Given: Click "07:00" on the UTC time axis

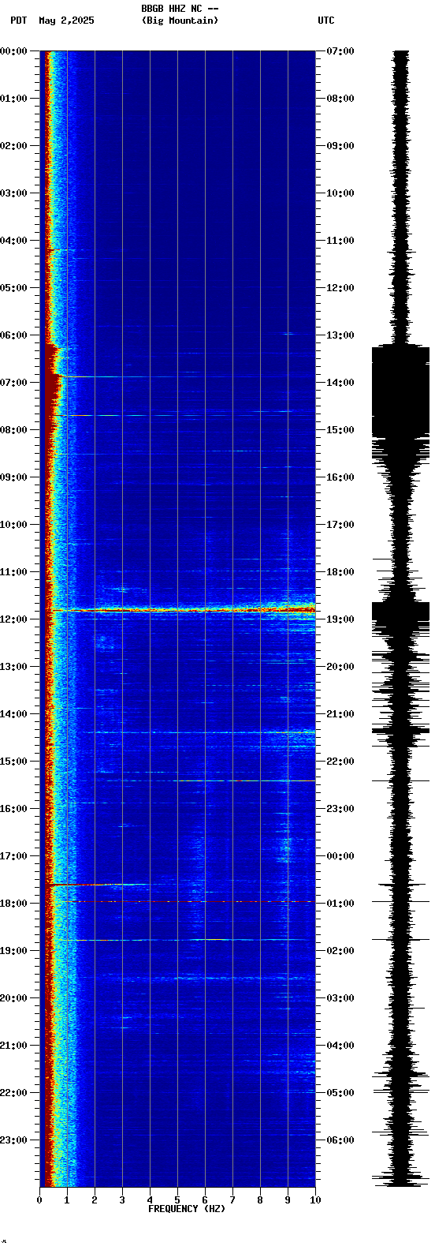Looking at the screenshot, I should coord(340,51).
